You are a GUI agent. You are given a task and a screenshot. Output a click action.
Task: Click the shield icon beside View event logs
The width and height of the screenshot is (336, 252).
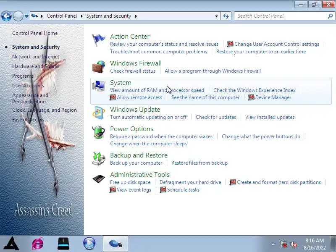pyautogui.click(x=113, y=190)
